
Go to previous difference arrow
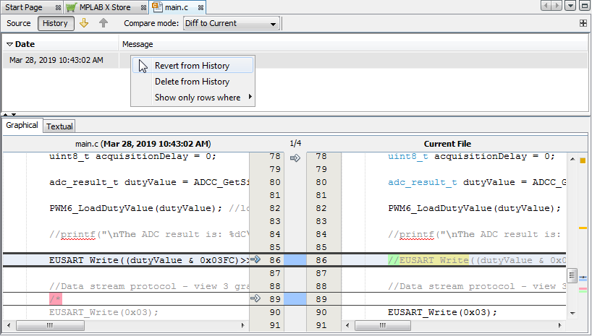tap(103, 23)
